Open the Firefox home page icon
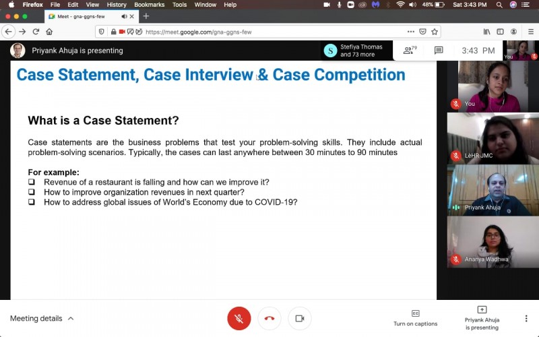 click(49, 32)
